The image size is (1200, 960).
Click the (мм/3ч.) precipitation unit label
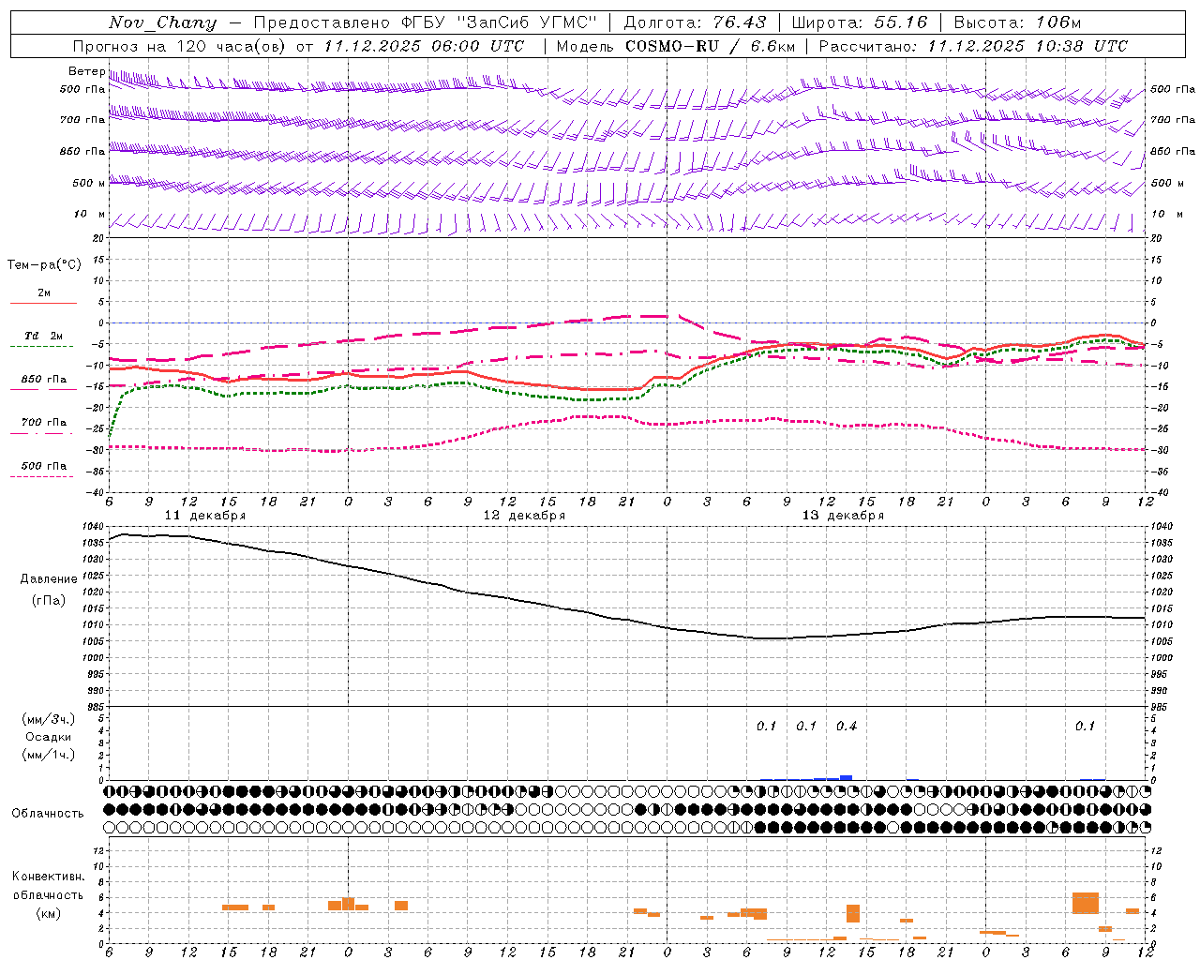(49, 719)
